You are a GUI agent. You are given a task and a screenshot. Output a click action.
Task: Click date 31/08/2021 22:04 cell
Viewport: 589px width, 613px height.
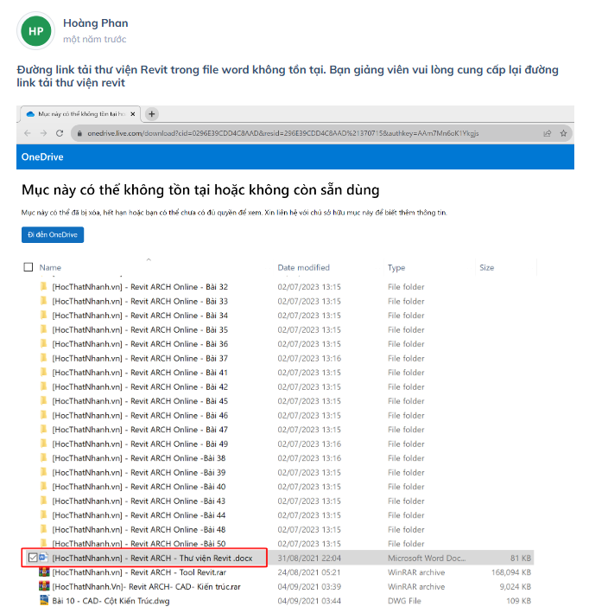tap(309, 559)
